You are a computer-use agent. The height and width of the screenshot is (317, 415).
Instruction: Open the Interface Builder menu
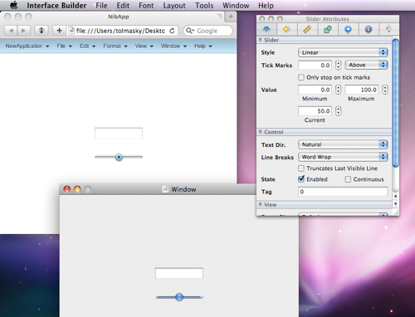[x=56, y=6]
